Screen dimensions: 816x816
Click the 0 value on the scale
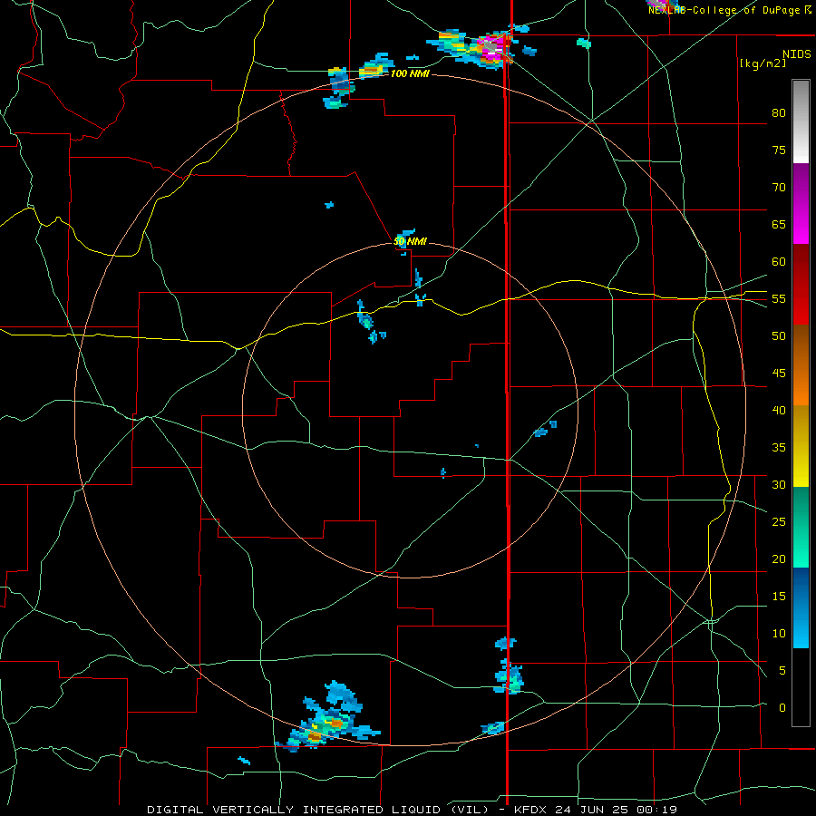click(782, 708)
